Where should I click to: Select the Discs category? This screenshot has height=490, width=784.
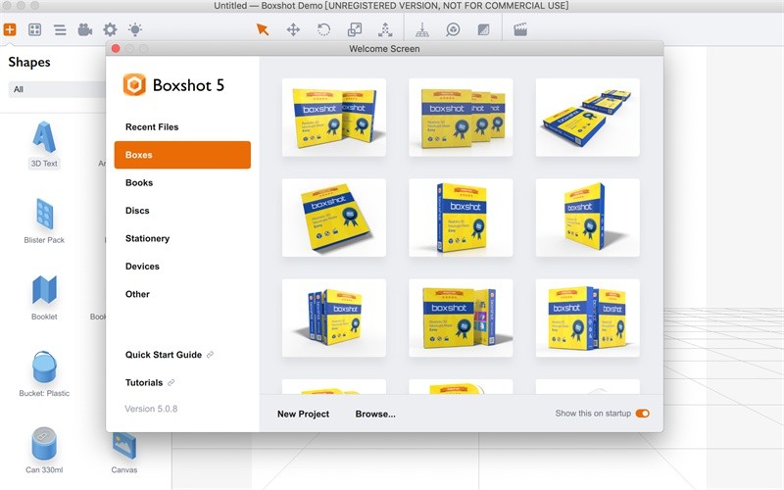pos(137,211)
